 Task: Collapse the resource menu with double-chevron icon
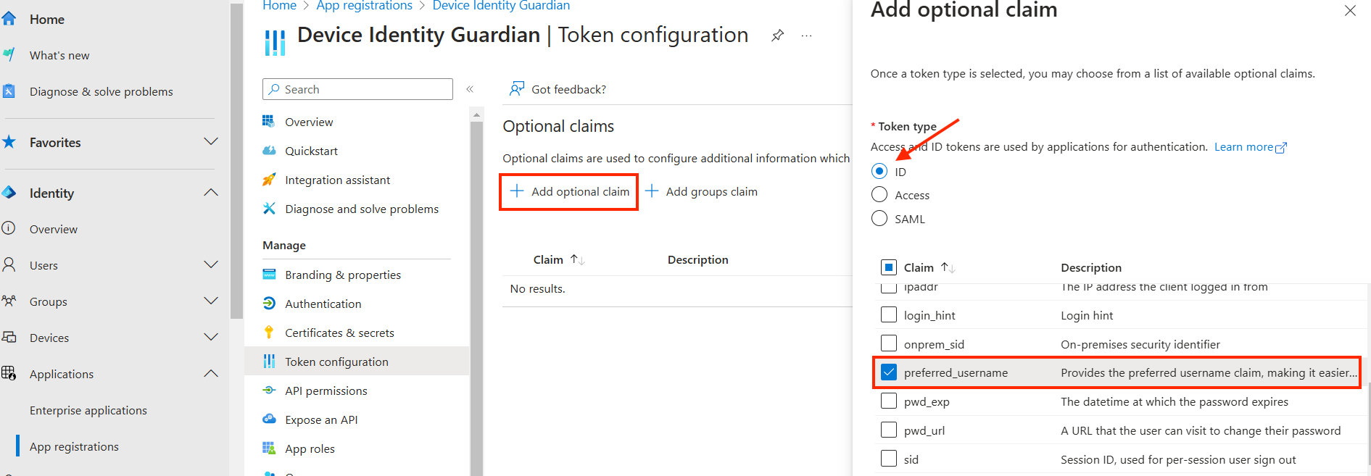coord(470,89)
